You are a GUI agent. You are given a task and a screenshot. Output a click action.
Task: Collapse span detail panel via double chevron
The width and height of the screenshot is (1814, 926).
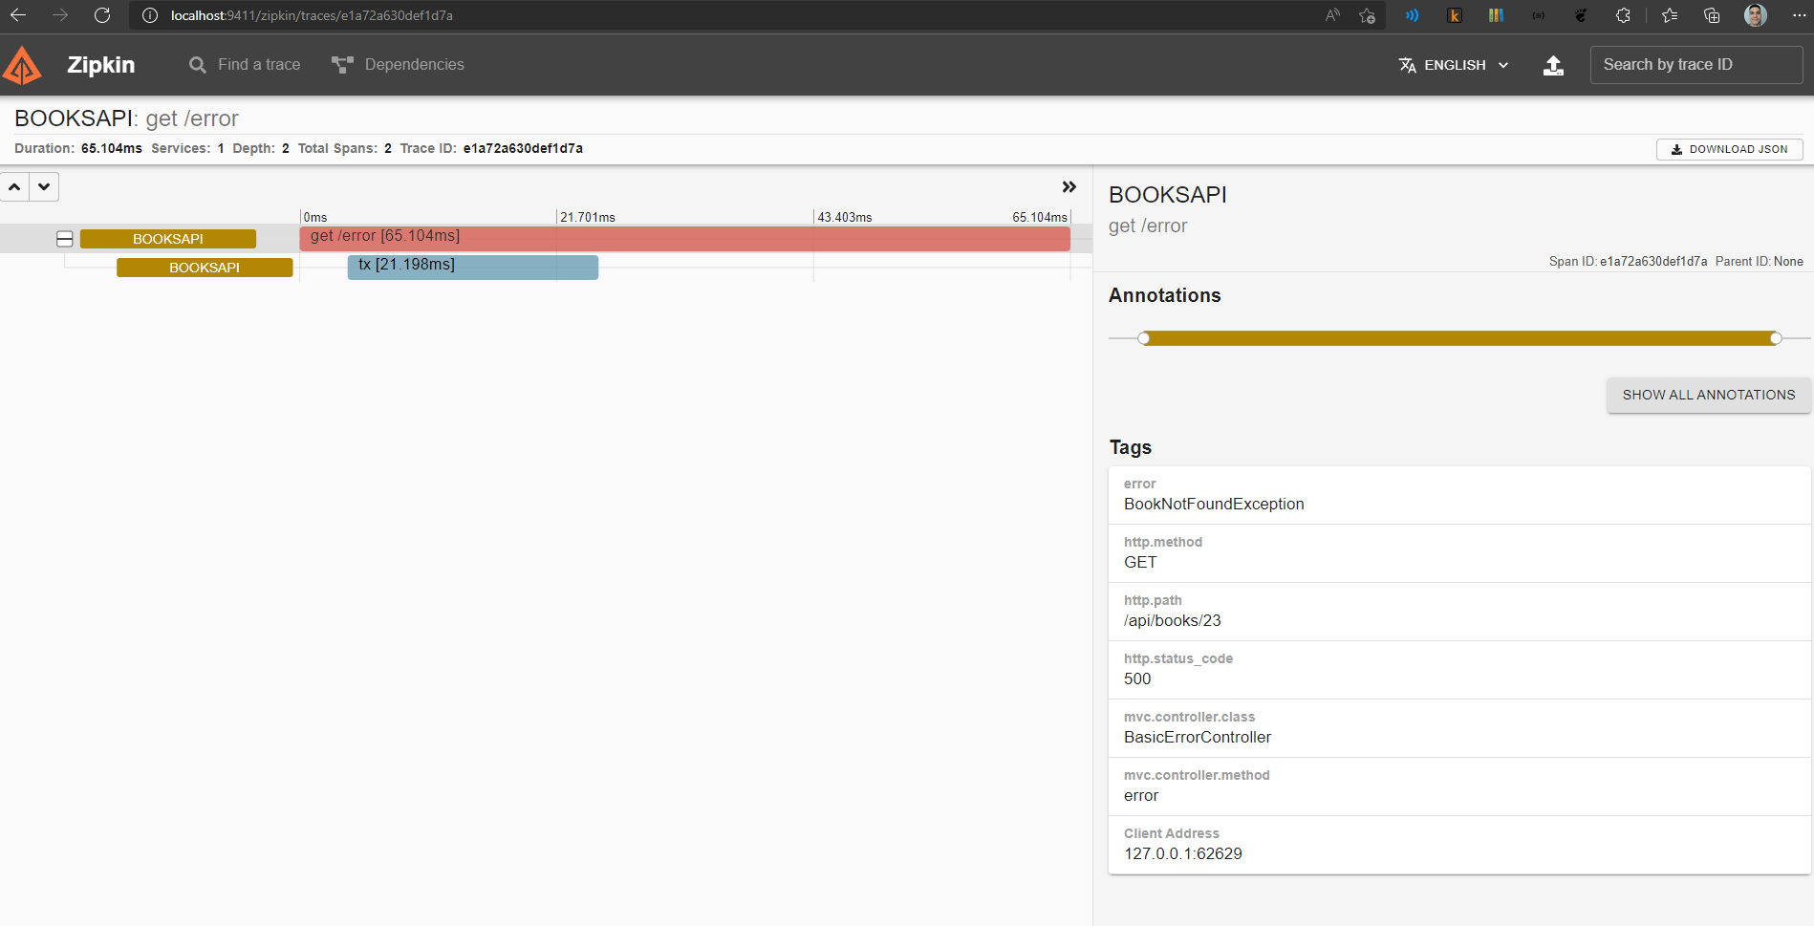click(1069, 187)
